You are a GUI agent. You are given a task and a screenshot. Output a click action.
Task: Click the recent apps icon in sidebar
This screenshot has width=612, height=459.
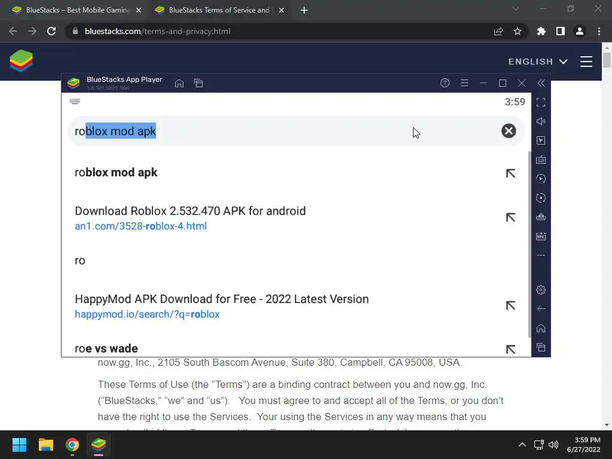click(541, 347)
